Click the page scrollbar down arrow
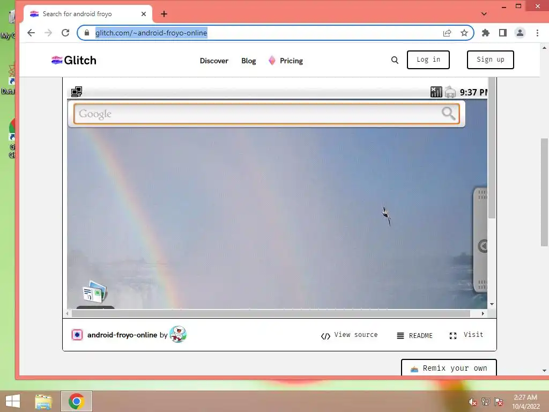Image resolution: width=549 pixels, height=412 pixels. [544, 370]
